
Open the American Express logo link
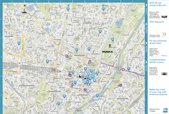(165, 110)
